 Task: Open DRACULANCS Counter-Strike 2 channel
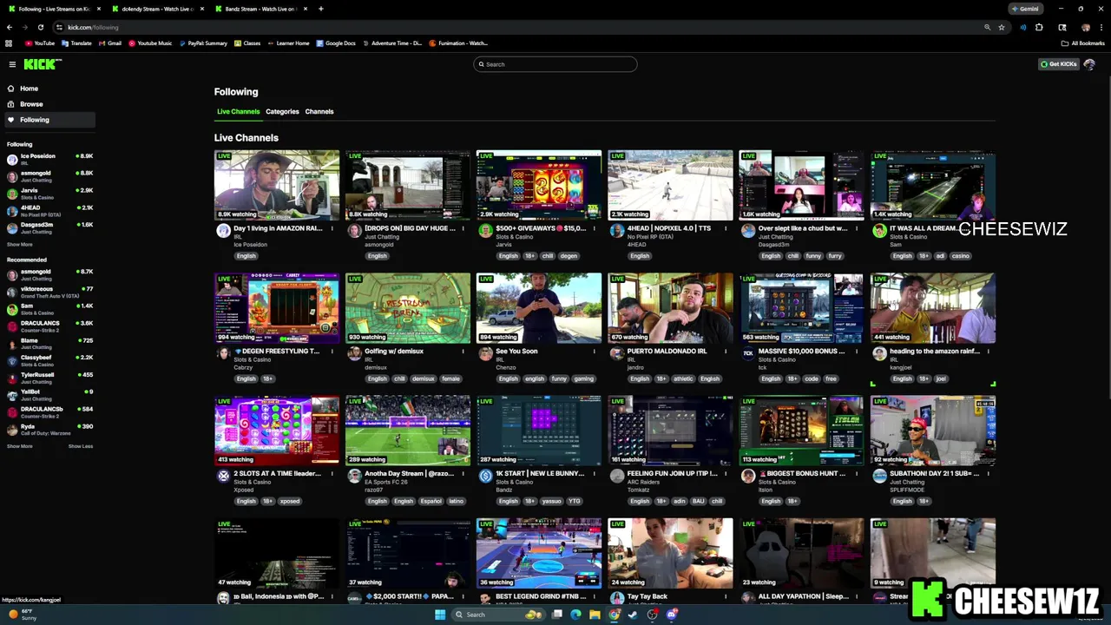pyautogui.click(x=49, y=326)
